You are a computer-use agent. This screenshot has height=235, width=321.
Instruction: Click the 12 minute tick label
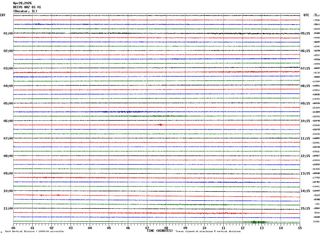click(x=242, y=228)
